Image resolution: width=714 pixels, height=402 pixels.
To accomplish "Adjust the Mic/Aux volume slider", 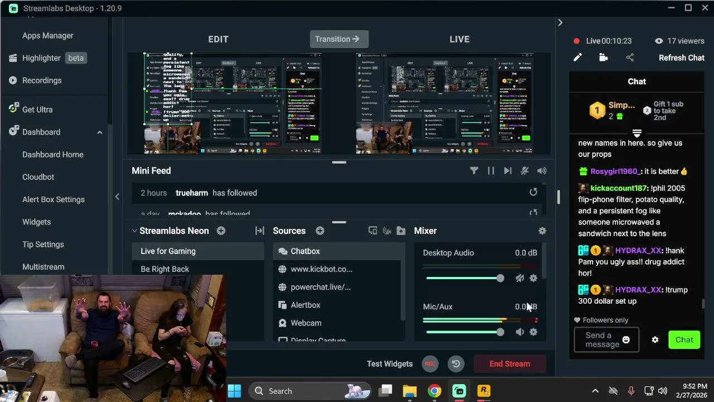I will (x=465, y=332).
